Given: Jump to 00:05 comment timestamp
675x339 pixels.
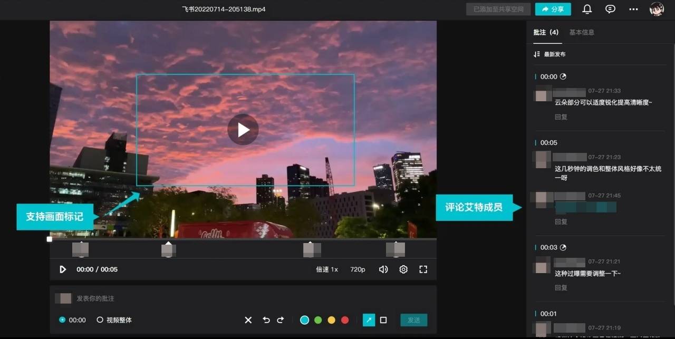Looking at the screenshot, I should pyautogui.click(x=548, y=143).
